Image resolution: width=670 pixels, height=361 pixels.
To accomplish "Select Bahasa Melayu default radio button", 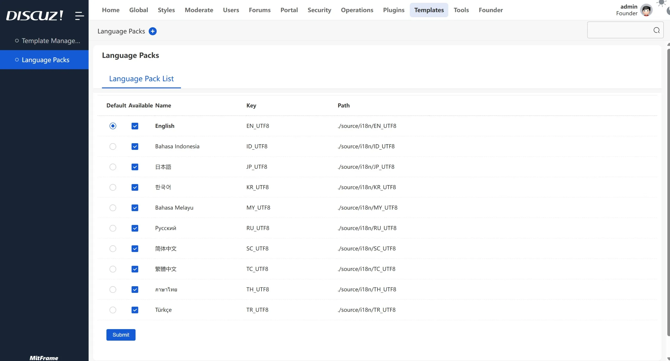I will coord(113,207).
